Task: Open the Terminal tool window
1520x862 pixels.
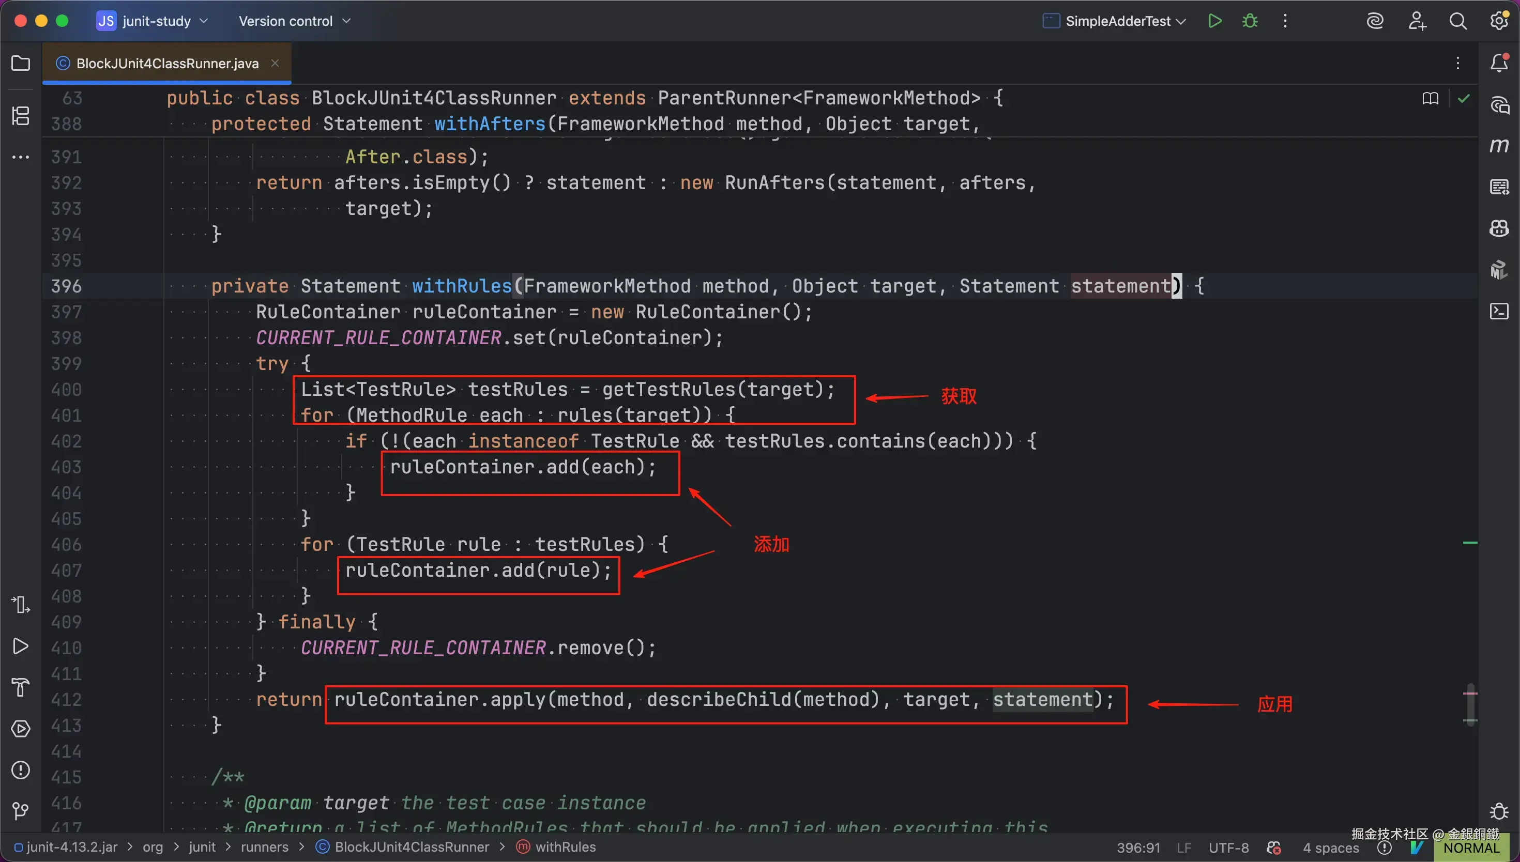Action: 1499,311
